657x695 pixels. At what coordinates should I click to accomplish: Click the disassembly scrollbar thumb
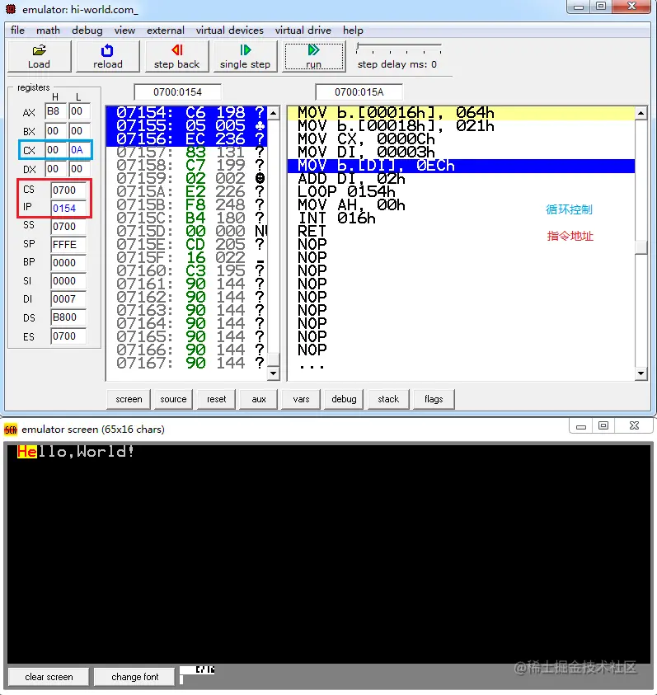(x=641, y=247)
